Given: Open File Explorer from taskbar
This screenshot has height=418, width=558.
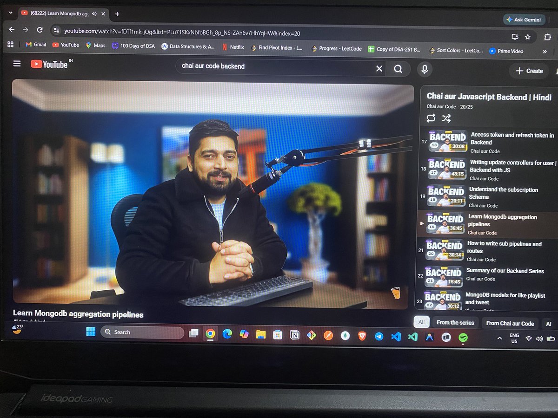Looking at the screenshot, I should point(260,334).
